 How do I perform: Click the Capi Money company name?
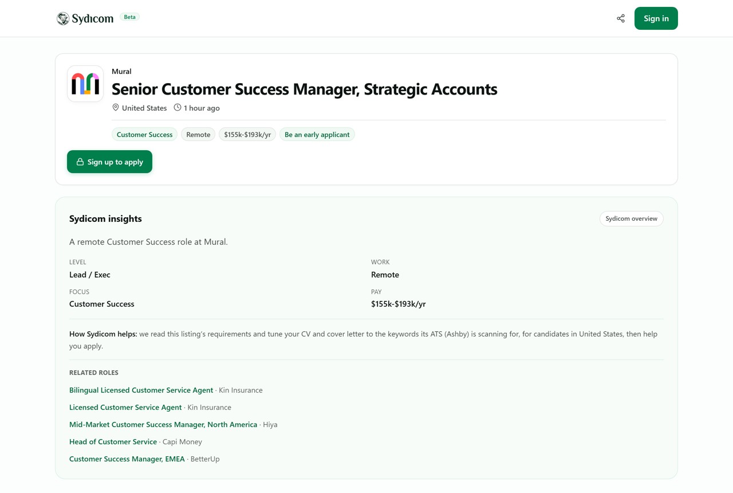(x=182, y=441)
